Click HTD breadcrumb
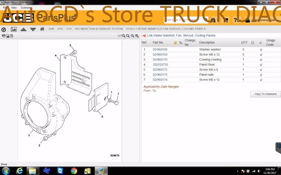 [60, 29]
